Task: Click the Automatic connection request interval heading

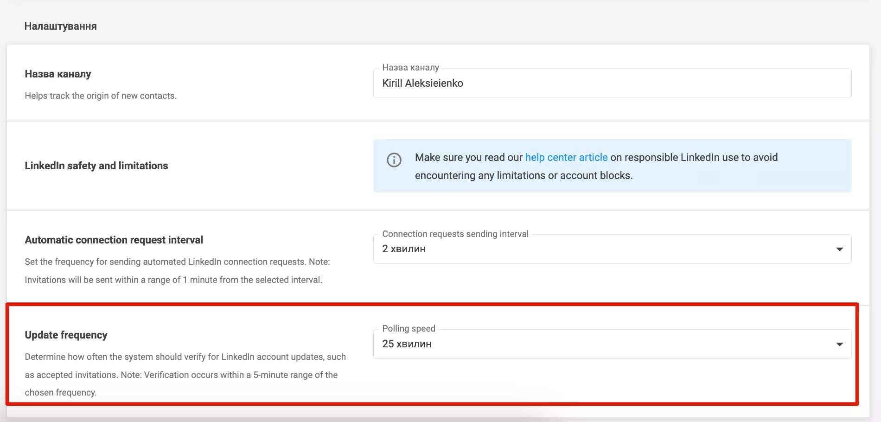Action: [114, 240]
